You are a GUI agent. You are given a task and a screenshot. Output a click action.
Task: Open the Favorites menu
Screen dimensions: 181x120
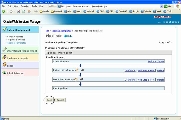[x=25, y=6]
